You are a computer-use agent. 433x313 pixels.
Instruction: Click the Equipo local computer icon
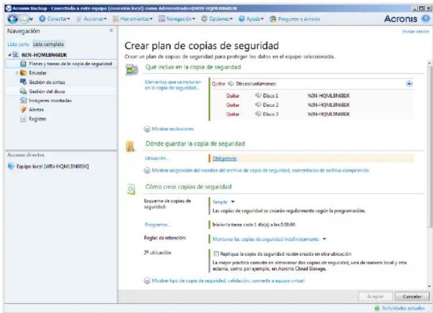pyautogui.click(x=11, y=166)
